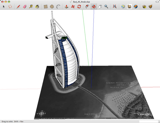Select the Arc tool
The image size is (160, 123).
(x=58, y=6)
